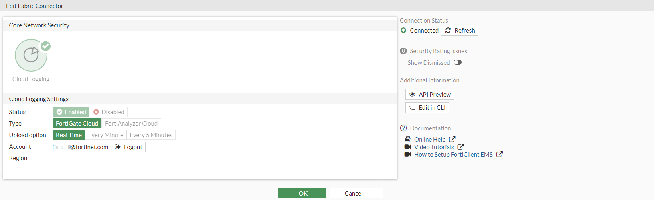This screenshot has width=654, height=200.
Task: Click the green Connected status arrow icon
Action: (403, 31)
